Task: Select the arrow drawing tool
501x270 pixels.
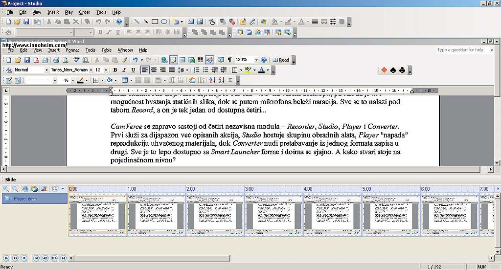Action: click(x=146, y=22)
